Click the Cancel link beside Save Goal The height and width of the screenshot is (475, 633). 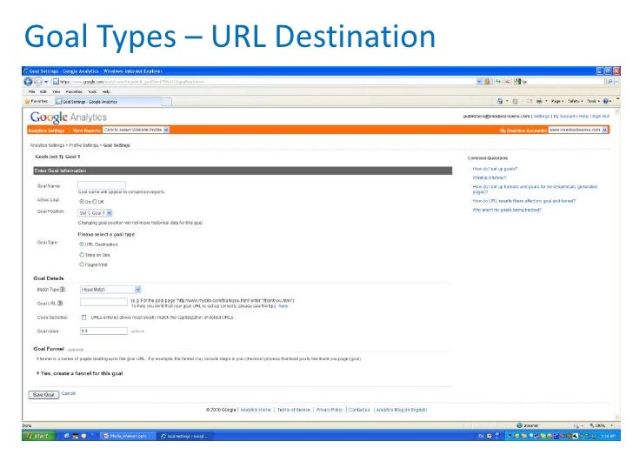(x=68, y=393)
